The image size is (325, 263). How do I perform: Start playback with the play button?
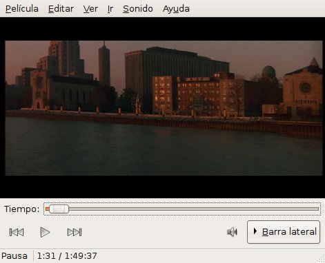[45, 232]
